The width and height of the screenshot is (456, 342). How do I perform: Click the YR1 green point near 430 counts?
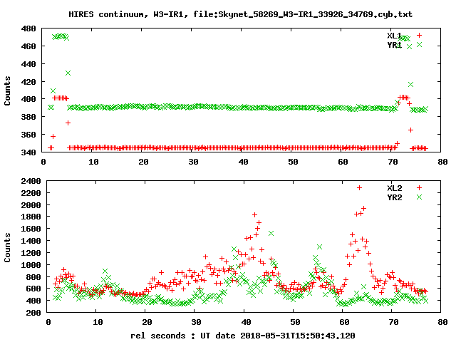[68, 73]
